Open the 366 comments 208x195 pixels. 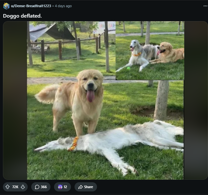point(41,187)
